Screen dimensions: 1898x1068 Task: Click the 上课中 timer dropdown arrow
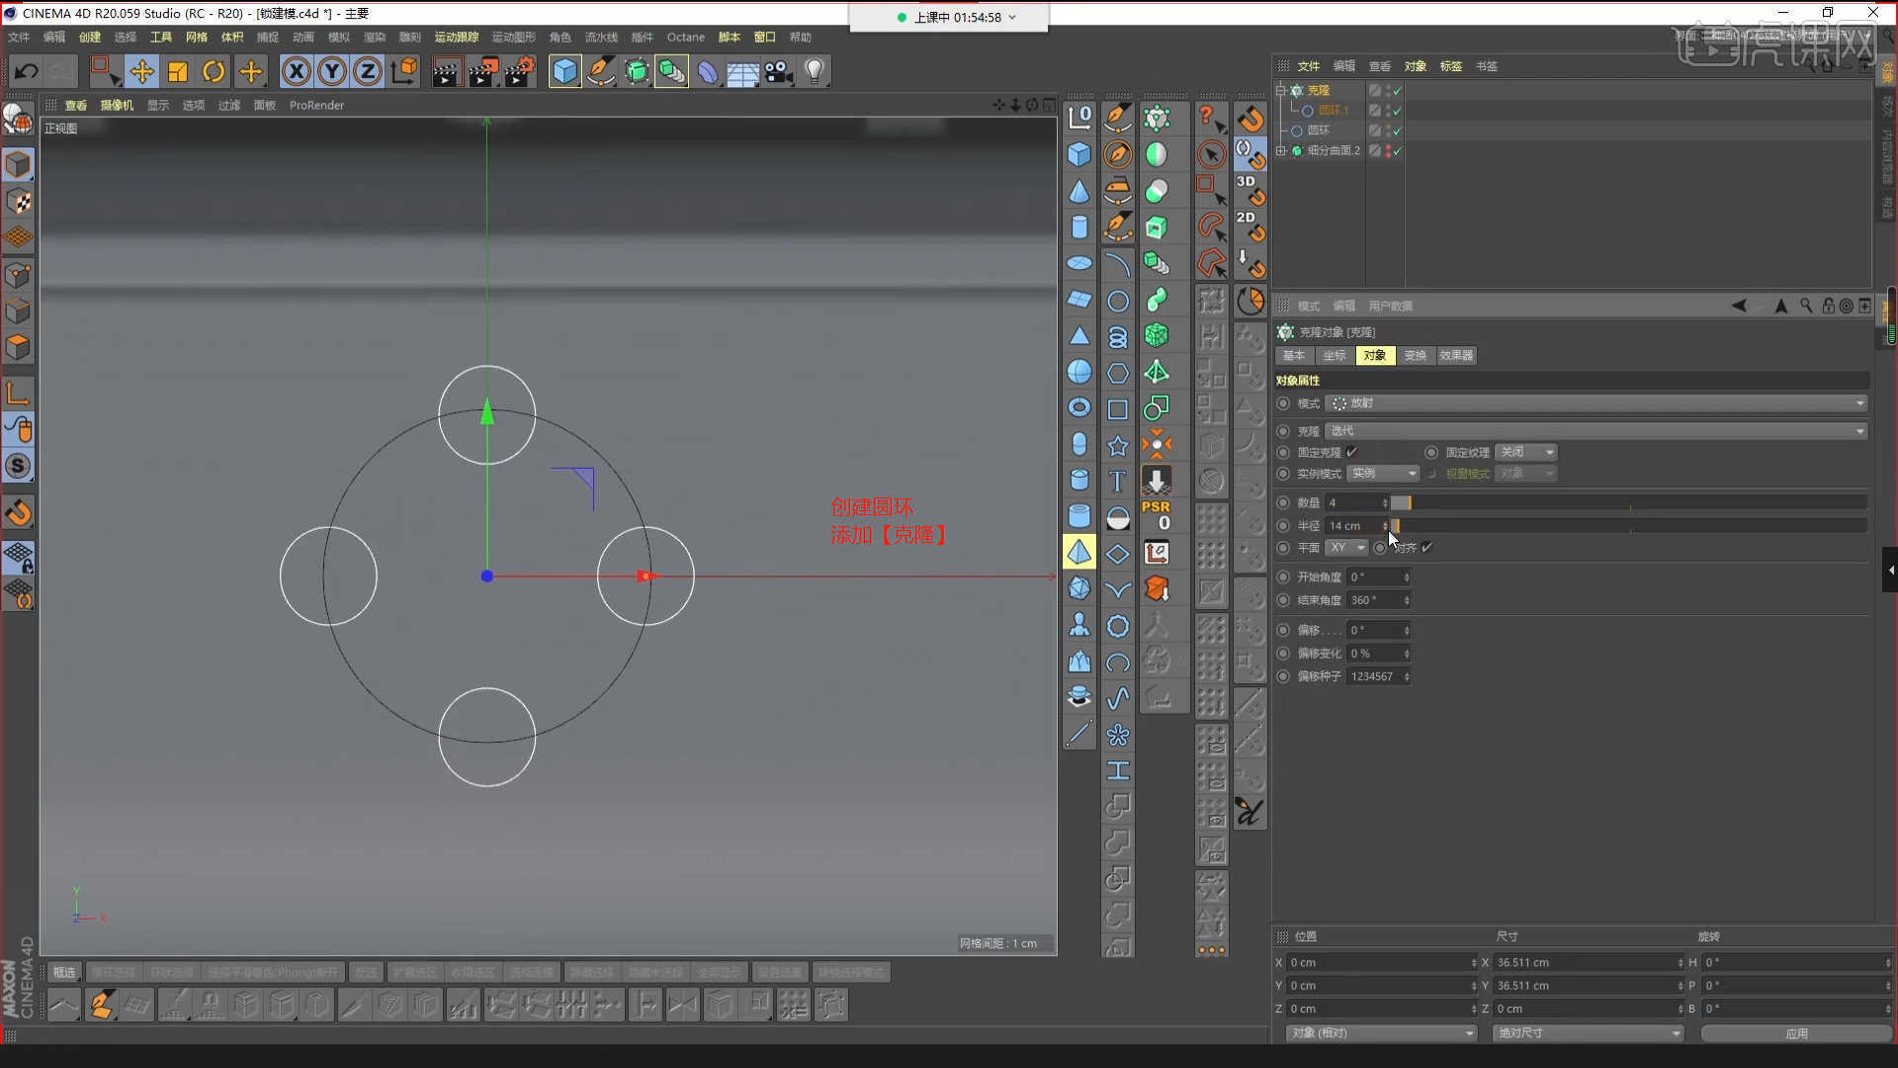(1012, 17)
